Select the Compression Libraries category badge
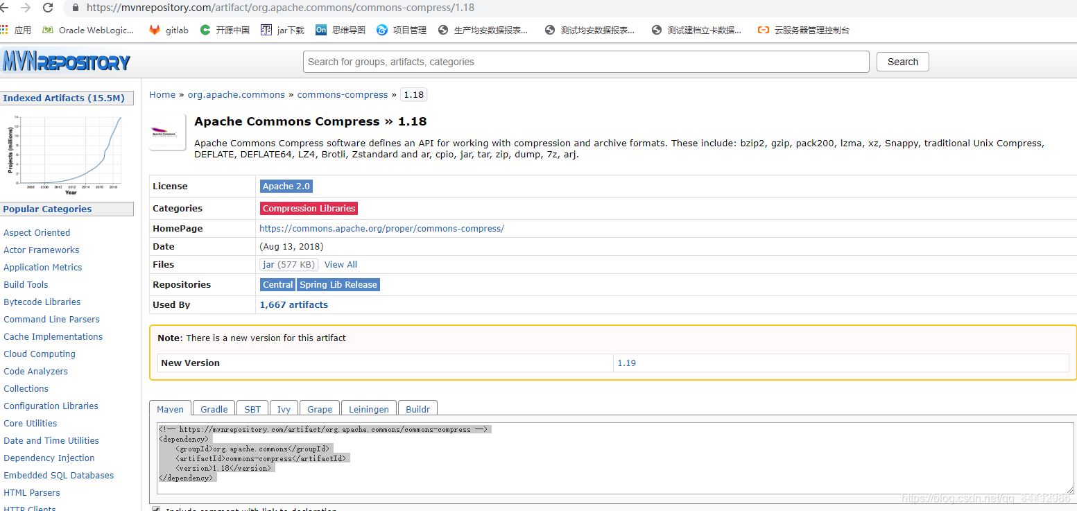Screen dimensions: 1077x511 pos(309,208)
